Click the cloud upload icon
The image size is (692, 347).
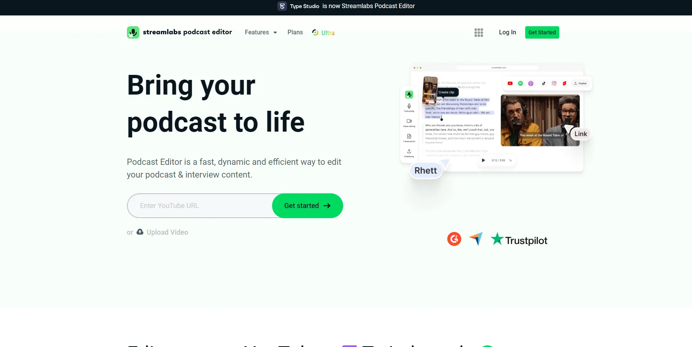[140, 232]
